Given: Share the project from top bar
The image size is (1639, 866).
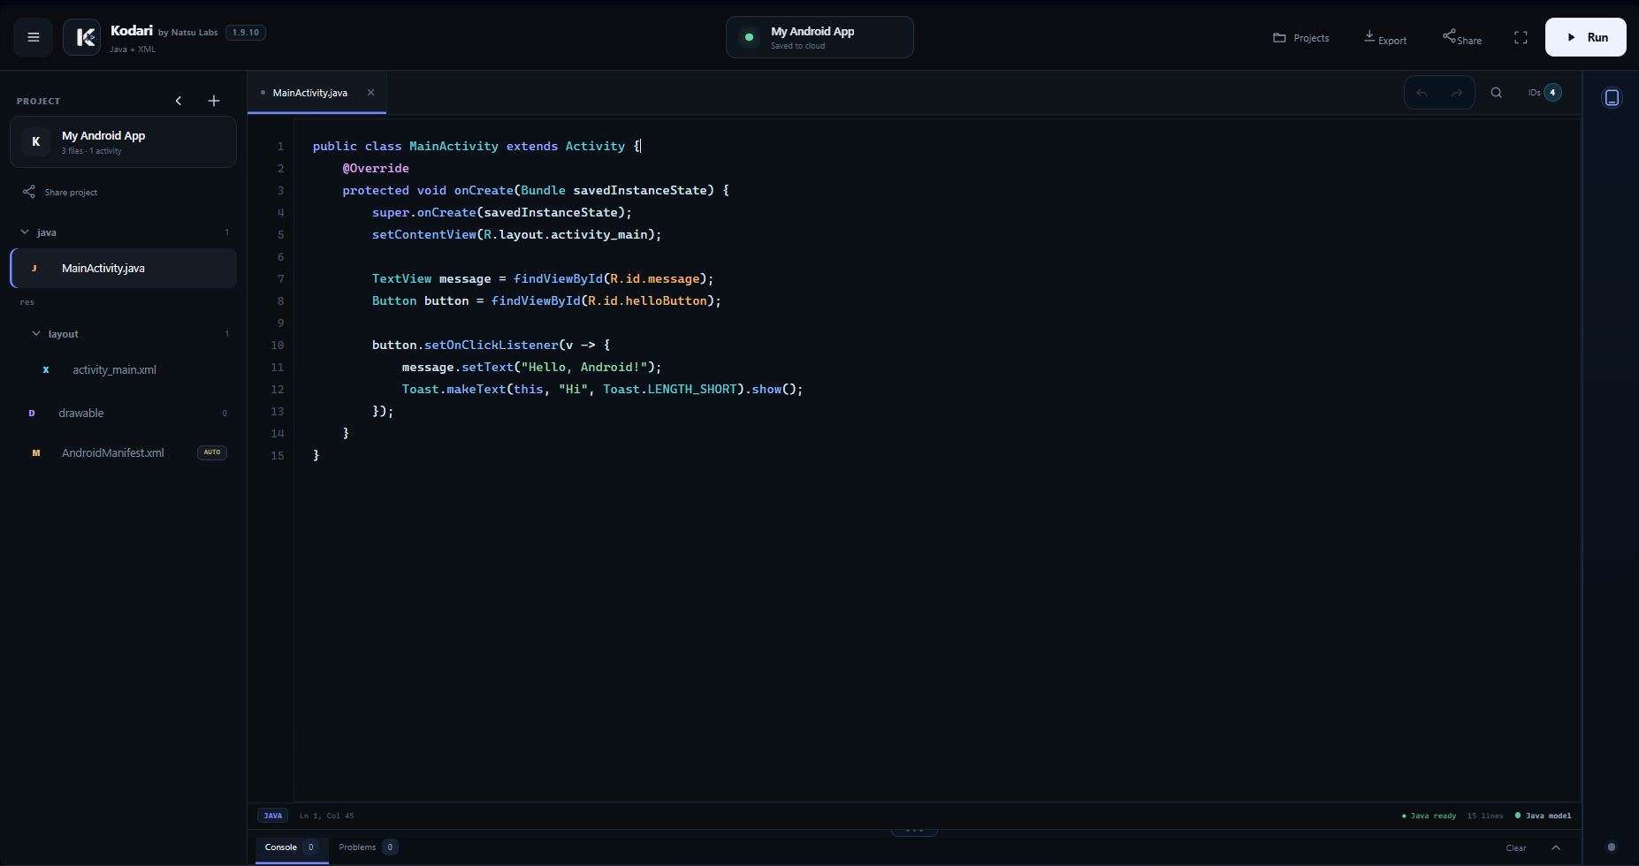Looking at the screenshot, I should click(1462, 38).
